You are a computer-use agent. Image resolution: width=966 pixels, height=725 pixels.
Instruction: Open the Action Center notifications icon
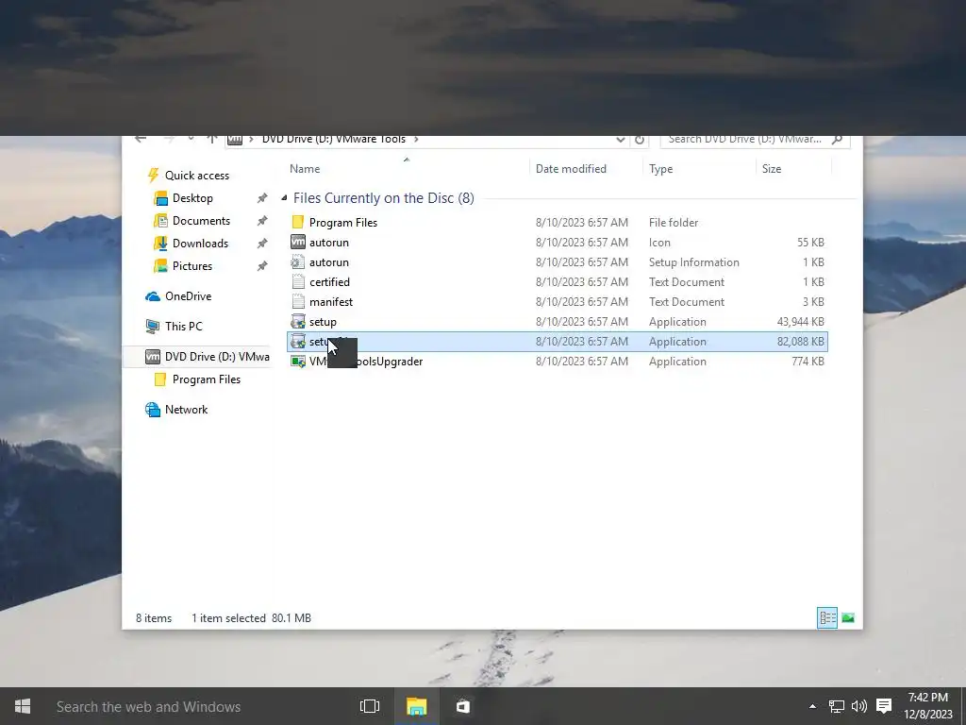click(x=884, y=706)
